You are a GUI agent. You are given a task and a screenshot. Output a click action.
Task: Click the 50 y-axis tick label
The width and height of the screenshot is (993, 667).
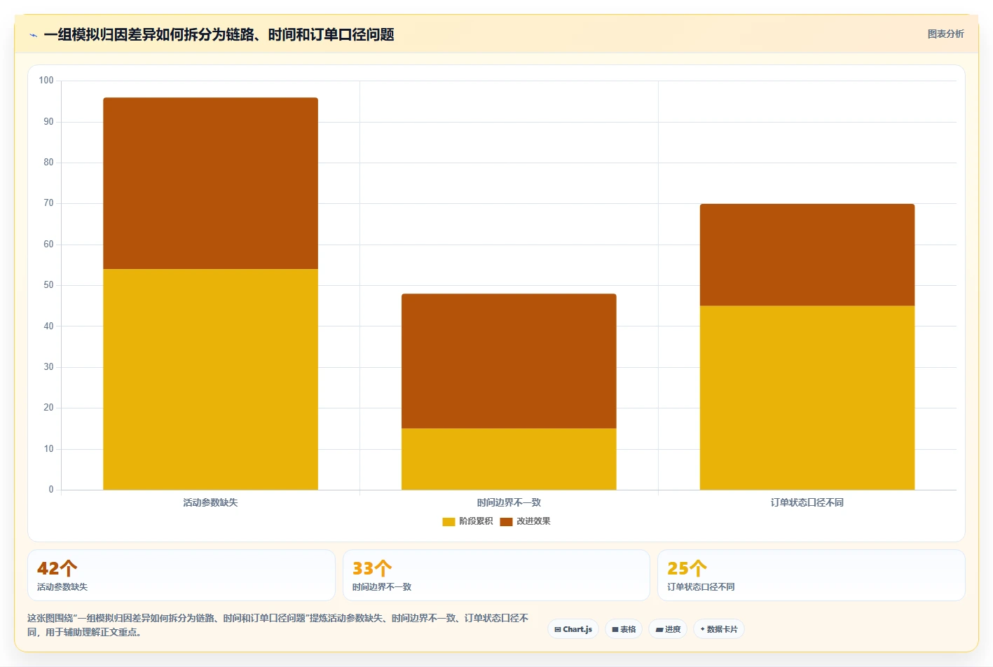point(48,285)
